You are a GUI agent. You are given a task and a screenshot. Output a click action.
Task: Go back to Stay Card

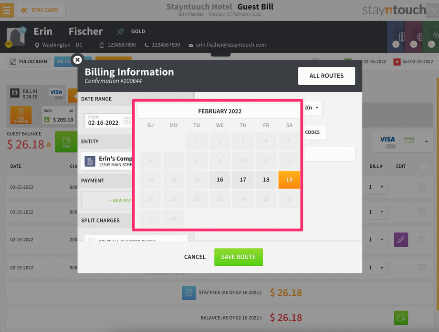(x=42, y=10)
